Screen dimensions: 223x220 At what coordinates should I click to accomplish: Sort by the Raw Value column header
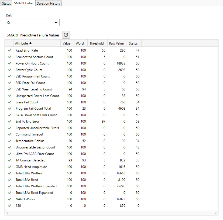(116, 43)
